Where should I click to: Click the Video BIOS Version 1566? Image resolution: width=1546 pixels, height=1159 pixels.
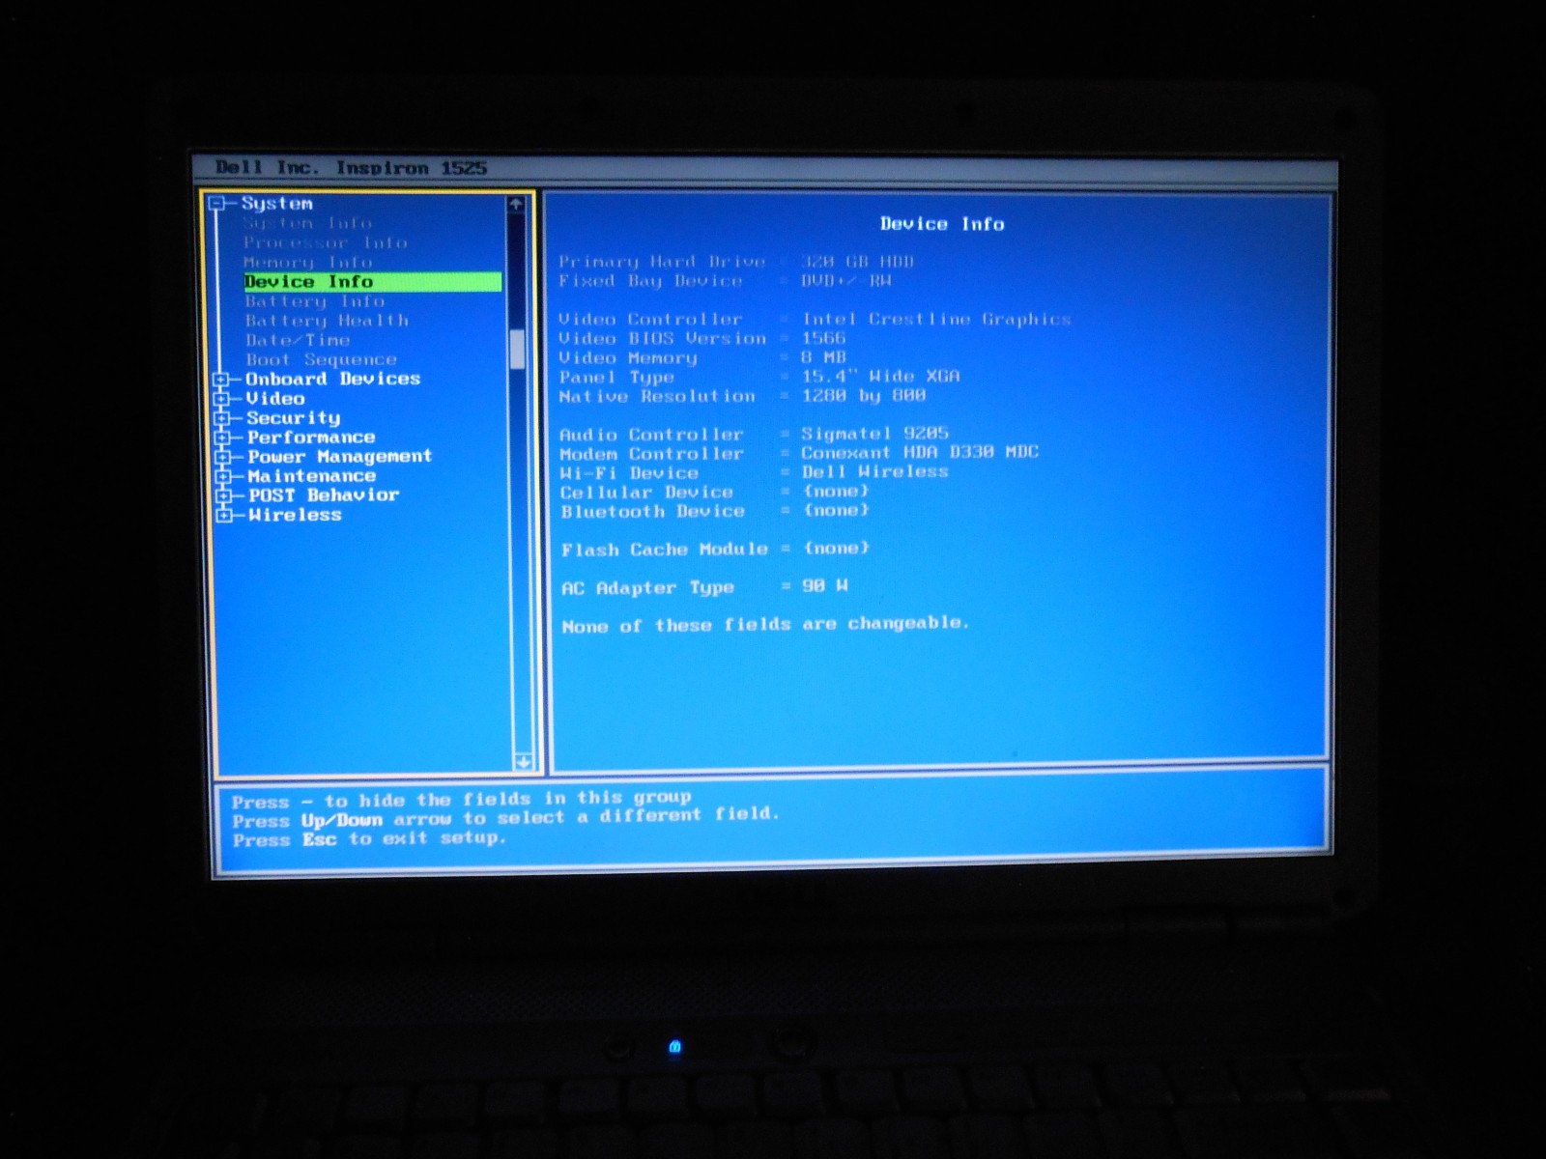click(823, 338)
